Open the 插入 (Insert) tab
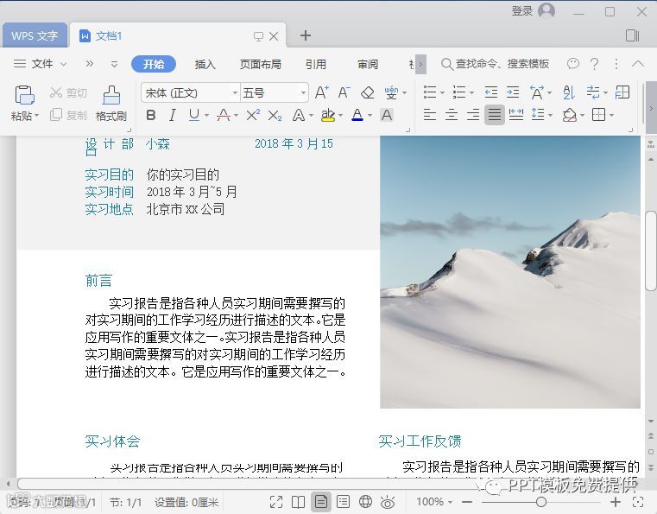The height and width of the screenshot is (514, 657). pos(205,64)
